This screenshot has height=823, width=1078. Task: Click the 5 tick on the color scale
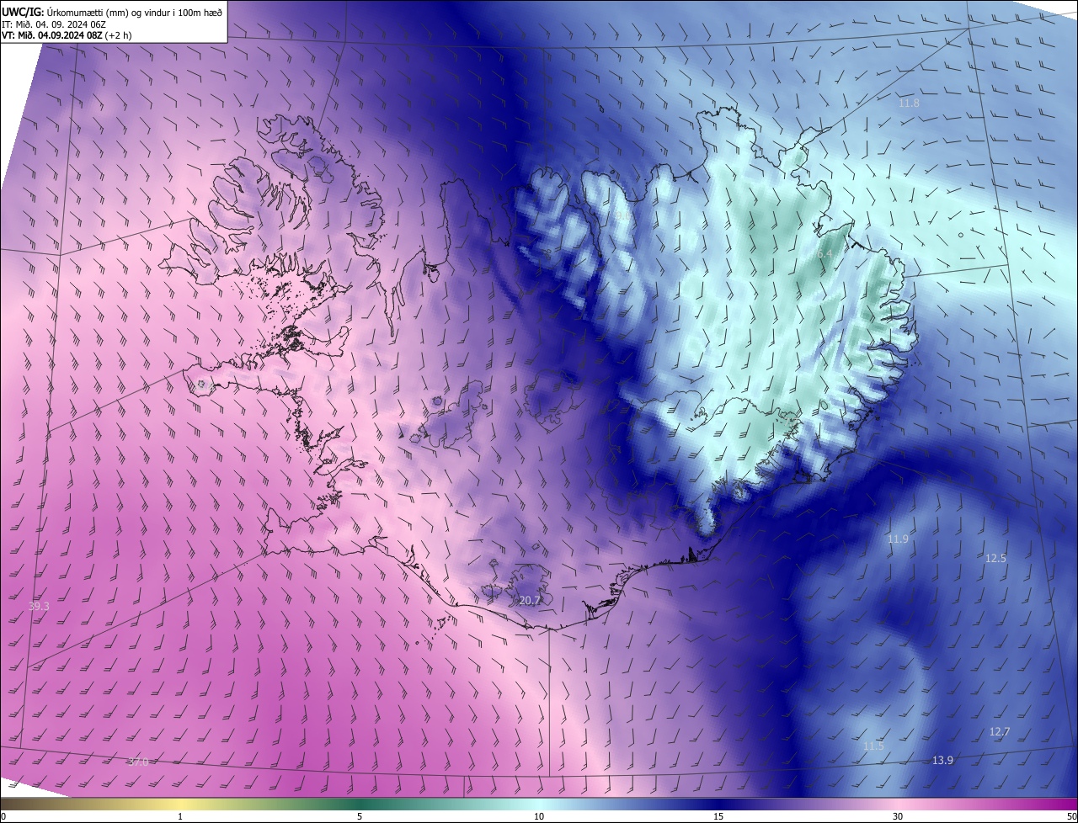coord(360,816)
